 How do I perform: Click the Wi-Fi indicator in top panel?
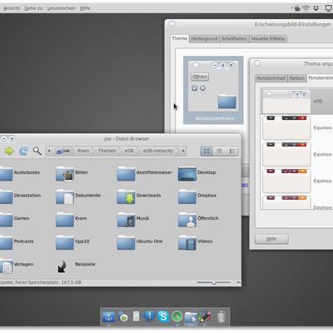(306, 8)
